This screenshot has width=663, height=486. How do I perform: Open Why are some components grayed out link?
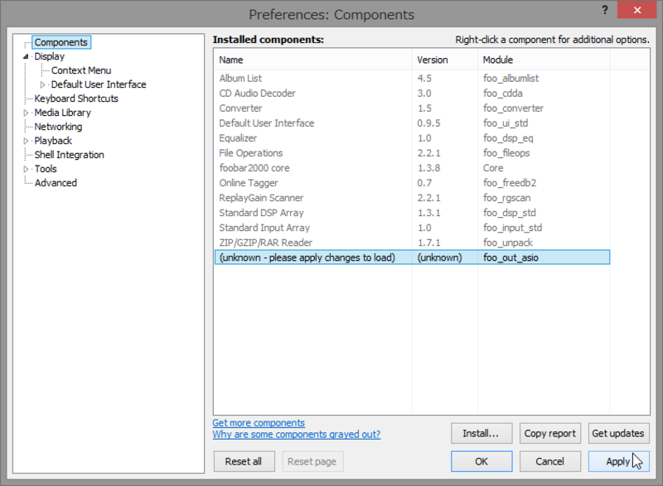[x=297, y=435]
